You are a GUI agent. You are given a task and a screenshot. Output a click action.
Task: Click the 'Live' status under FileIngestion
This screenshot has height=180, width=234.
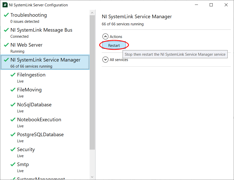[x=20, y=81]
